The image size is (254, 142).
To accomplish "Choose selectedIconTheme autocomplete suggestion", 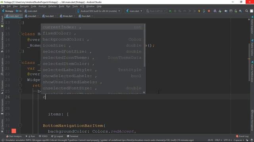I will tap(92, 58).
